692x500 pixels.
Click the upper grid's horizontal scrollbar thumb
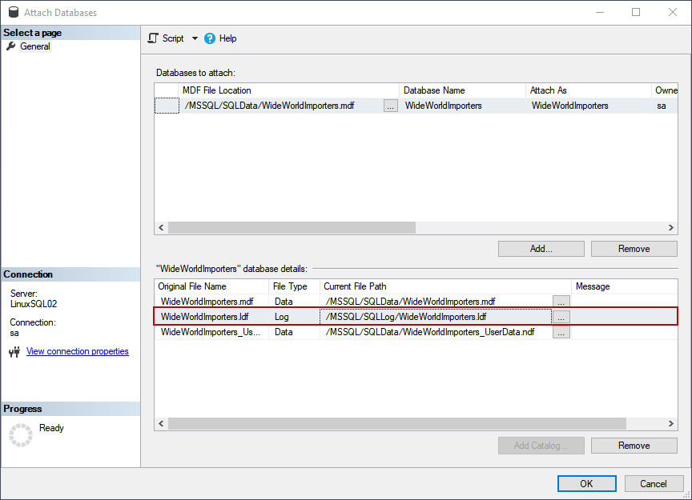tap(292, 227)
